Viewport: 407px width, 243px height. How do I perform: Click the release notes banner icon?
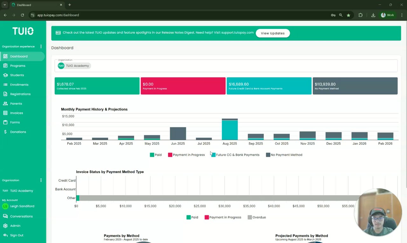pyautogui.click(x=58, y=33)
